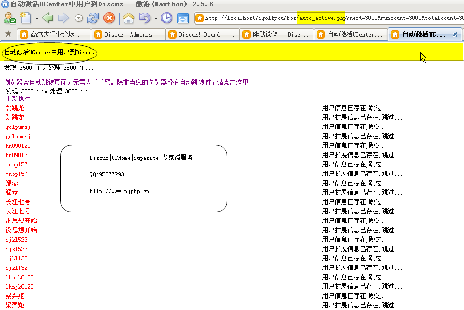Switch to the 幽默谈笑 - Disc... tab
464x310 pixels.
276,34
